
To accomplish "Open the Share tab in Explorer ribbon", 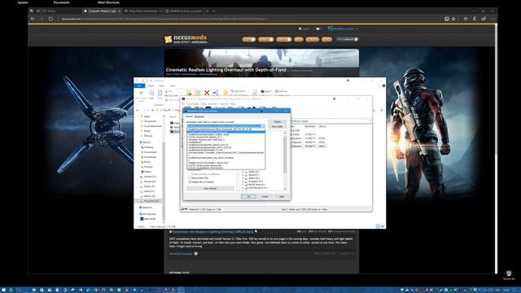I will click(162, 85).
